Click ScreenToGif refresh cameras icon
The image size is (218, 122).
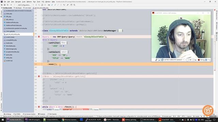(162, 60)
